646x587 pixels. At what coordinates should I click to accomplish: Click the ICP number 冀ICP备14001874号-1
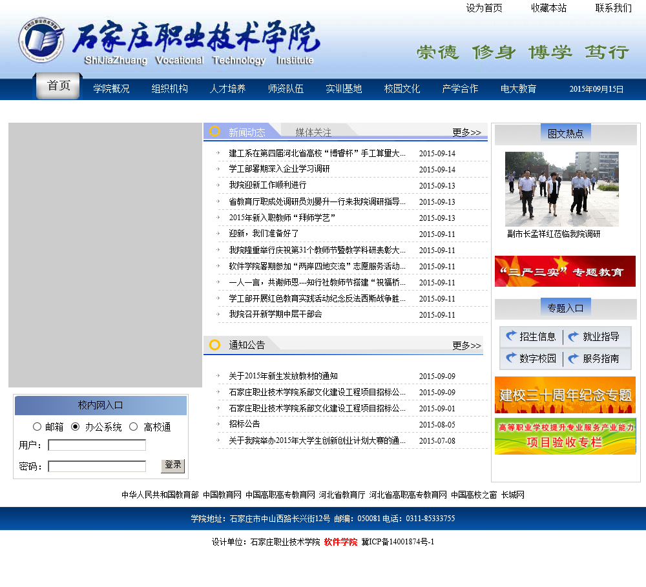(397, 542)
